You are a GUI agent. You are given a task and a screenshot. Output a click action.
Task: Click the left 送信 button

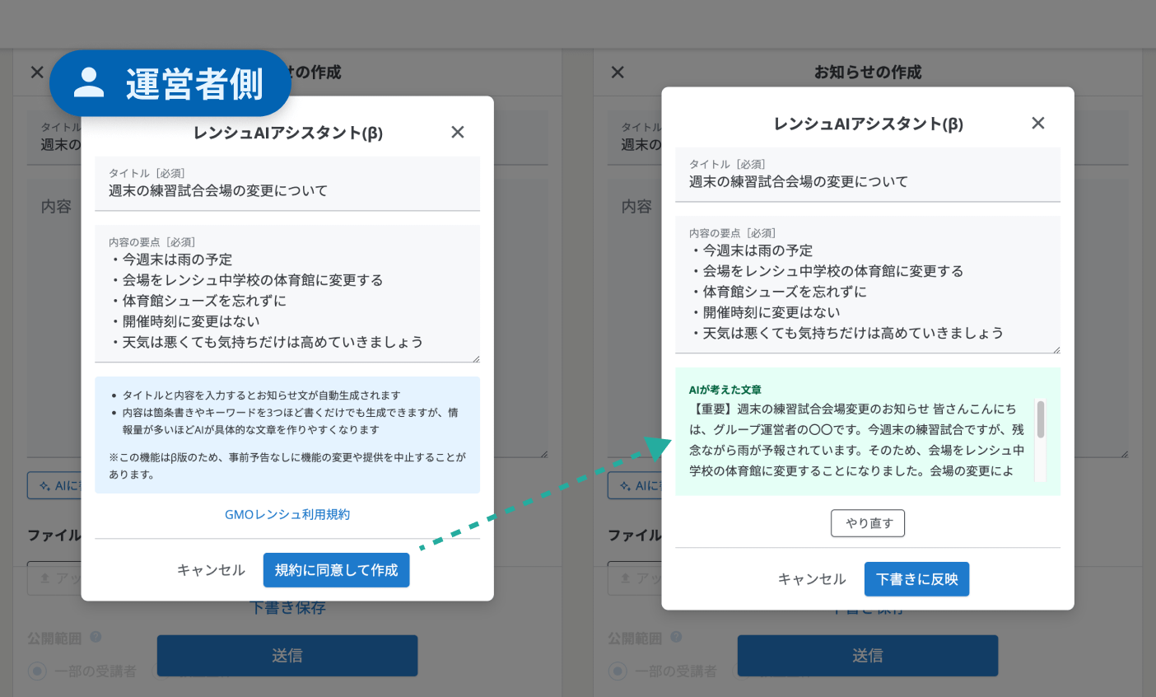[287, 656]
